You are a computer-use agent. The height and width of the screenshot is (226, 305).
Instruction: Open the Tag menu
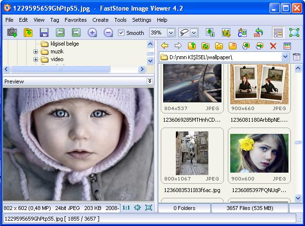tap(54, 20)
